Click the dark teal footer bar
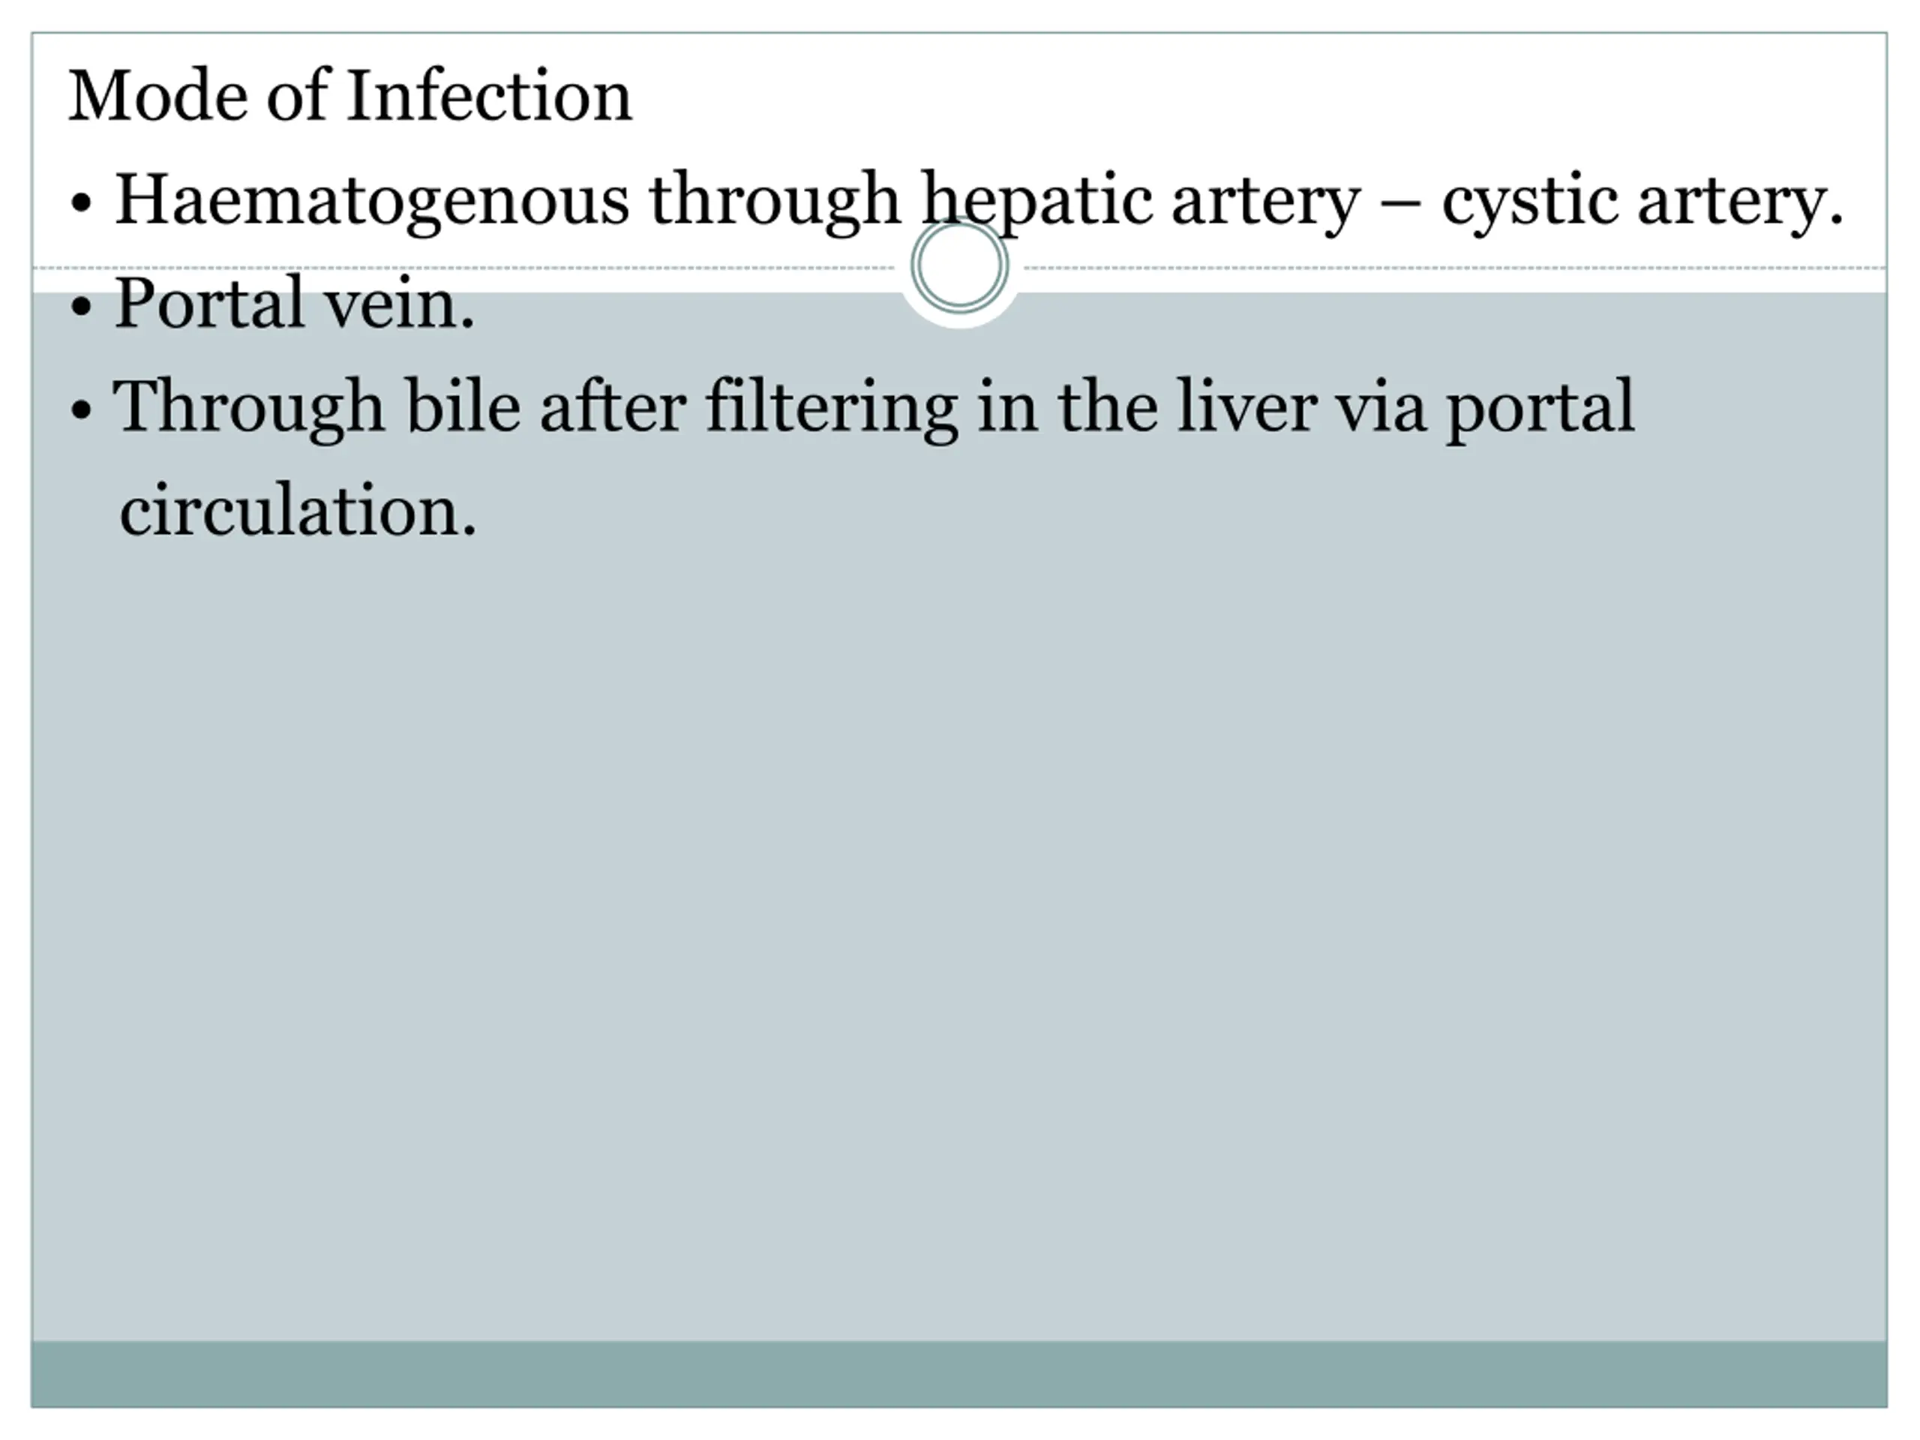 [x=959, y=1374]
